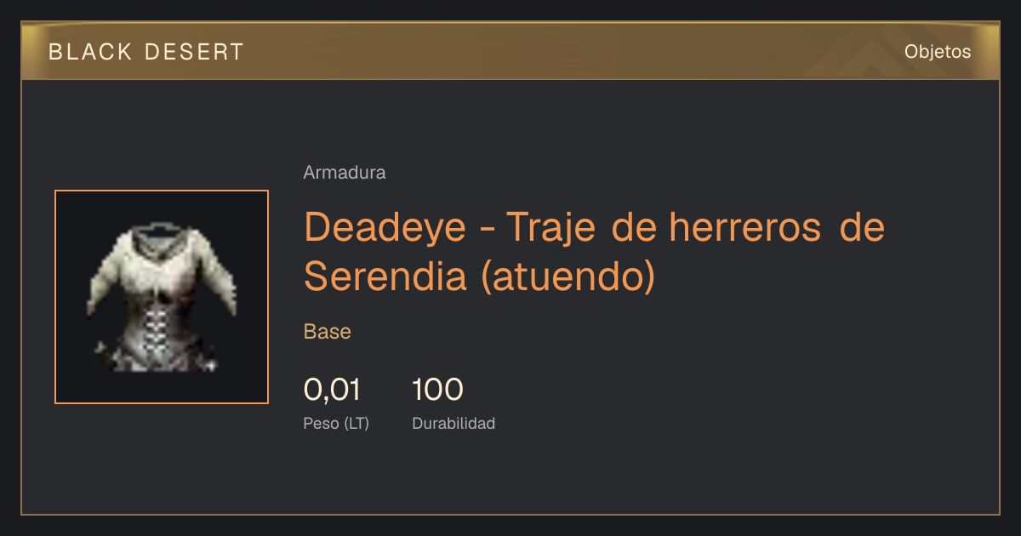This screenshot has width=1021, height=536.
Task: Click the Base grade label
Action: [328, 332]
